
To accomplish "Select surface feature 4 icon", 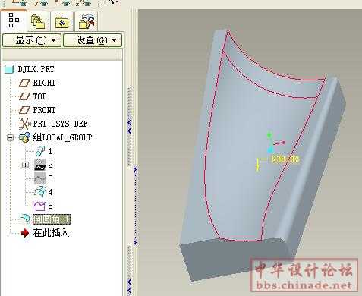I will pyautogui.click(x=40, y=192).
